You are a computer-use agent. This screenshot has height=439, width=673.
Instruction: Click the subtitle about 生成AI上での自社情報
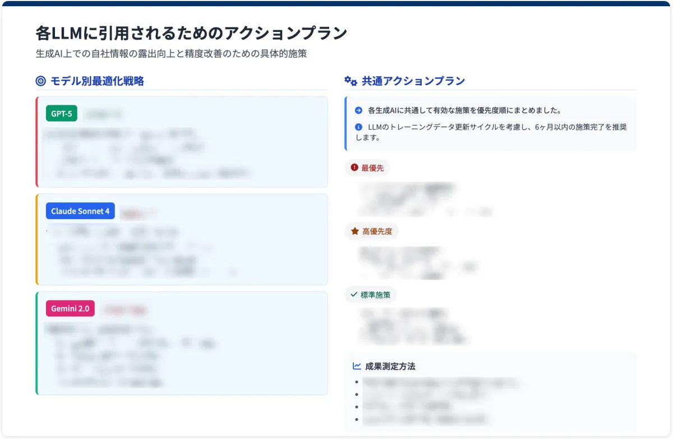coord(171,54)
